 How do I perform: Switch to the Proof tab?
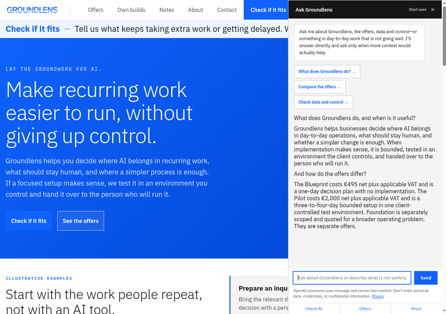(416, 308)
